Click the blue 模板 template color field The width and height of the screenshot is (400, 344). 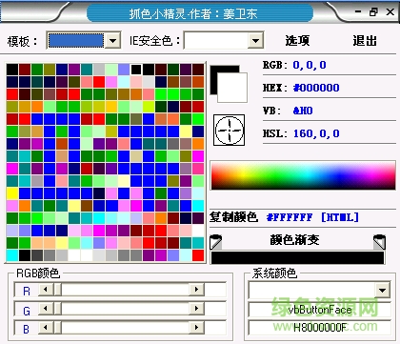click(76, 40)
